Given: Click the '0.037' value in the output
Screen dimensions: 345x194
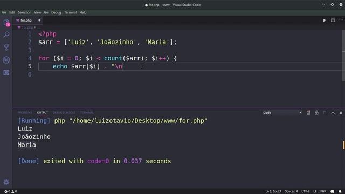Looking at the screenshot, I should point(133,161).
